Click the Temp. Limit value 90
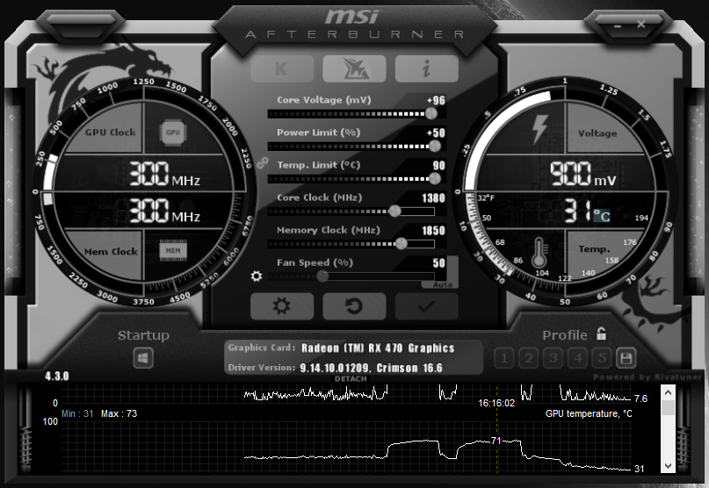 (x=438, y=165)
